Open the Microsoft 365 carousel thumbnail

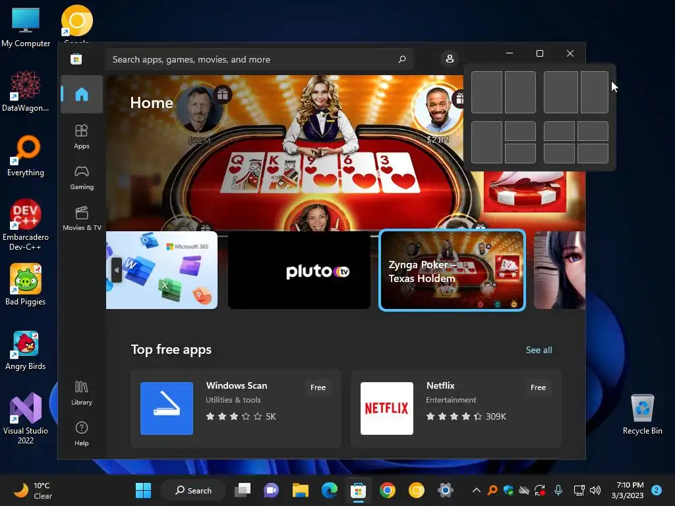162,270
